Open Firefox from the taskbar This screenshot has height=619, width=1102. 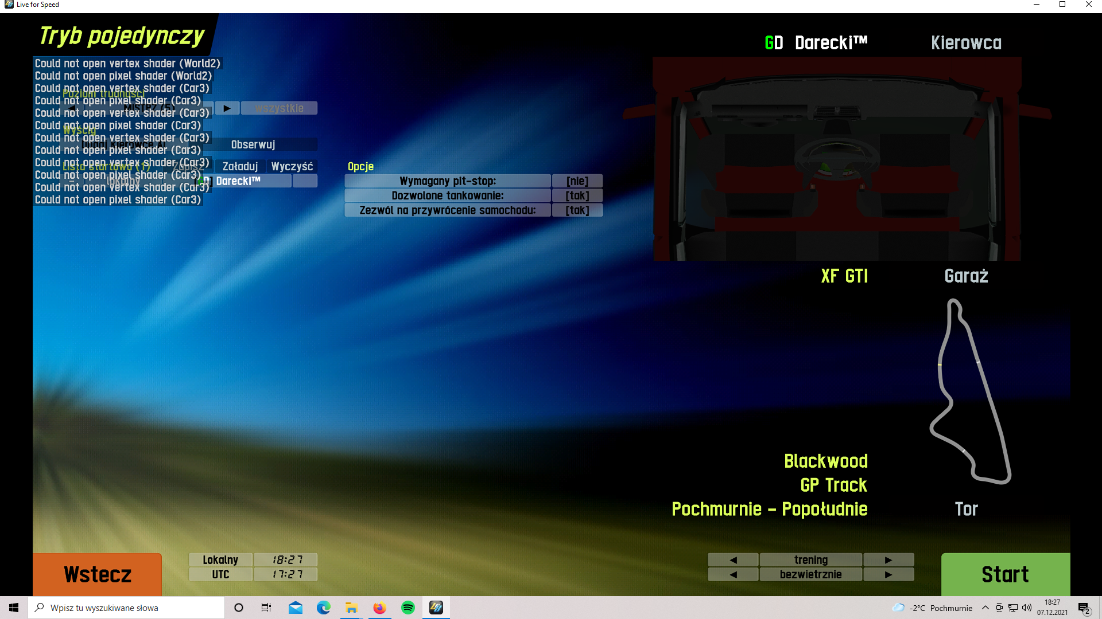(x=379, y=608)
